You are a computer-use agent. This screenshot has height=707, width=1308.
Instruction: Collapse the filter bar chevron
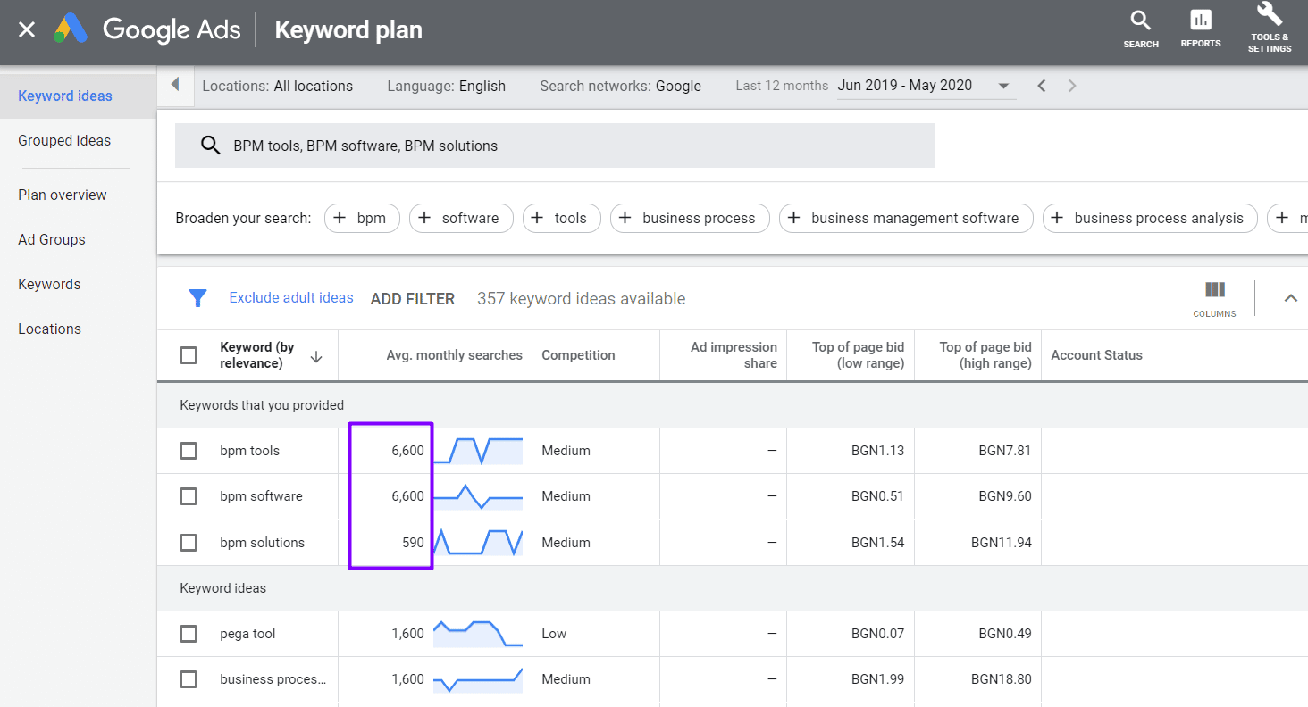(1290, 298)
